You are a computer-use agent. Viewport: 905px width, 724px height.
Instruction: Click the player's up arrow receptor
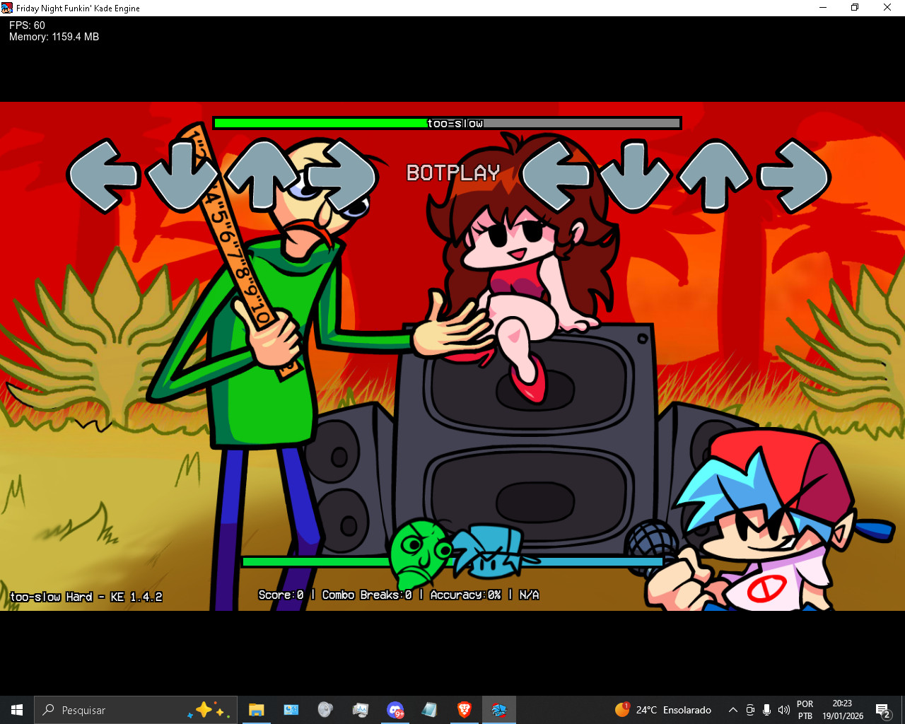click(x=714, y=176)
